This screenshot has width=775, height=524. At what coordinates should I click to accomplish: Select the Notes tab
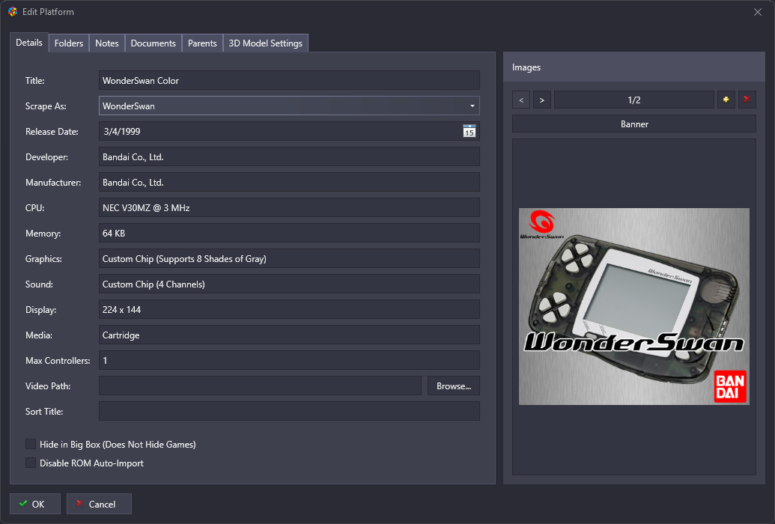[x=107, y=43]
